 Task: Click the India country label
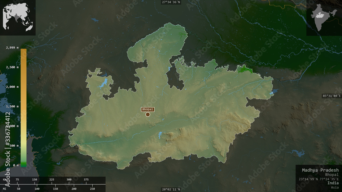(333, 183)
